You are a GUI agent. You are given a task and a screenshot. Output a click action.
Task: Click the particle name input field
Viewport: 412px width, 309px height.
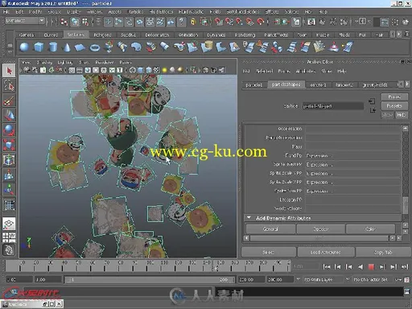pos(333,106)
